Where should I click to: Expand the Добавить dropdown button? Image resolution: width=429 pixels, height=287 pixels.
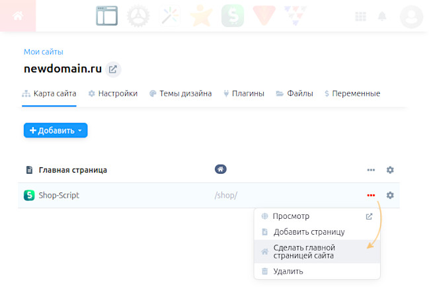pos(56,130)
